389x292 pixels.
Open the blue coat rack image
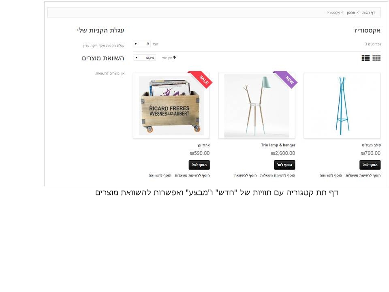(x=342, y=105)
